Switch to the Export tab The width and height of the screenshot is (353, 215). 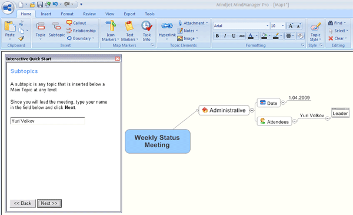click(129, 14)
